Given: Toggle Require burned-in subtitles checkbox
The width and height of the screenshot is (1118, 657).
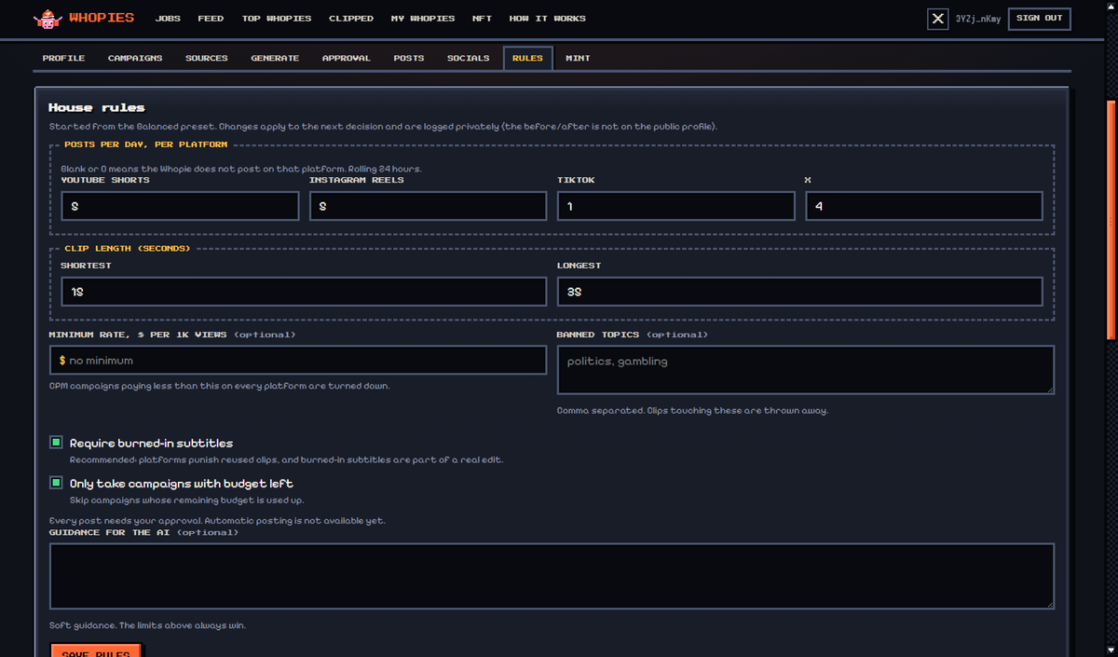Looking at the screenshot, I should tap(56, 444).
